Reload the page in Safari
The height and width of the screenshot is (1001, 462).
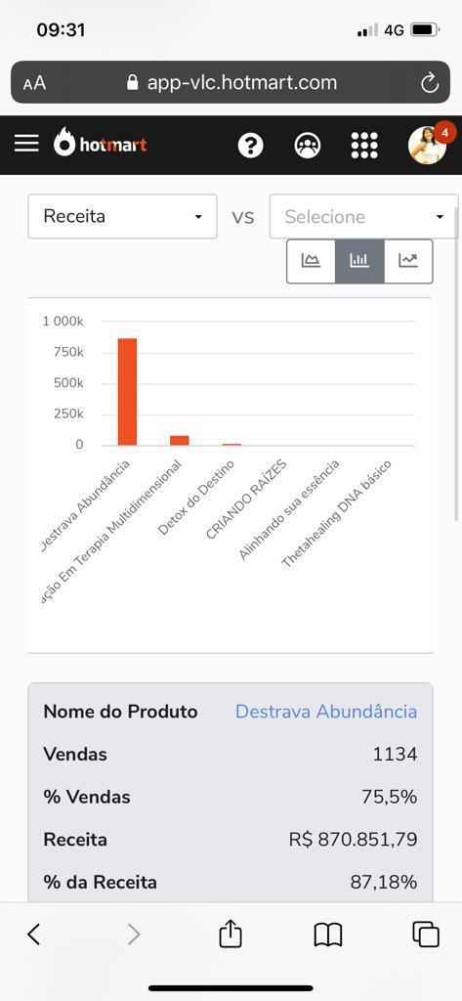[430, 82]
